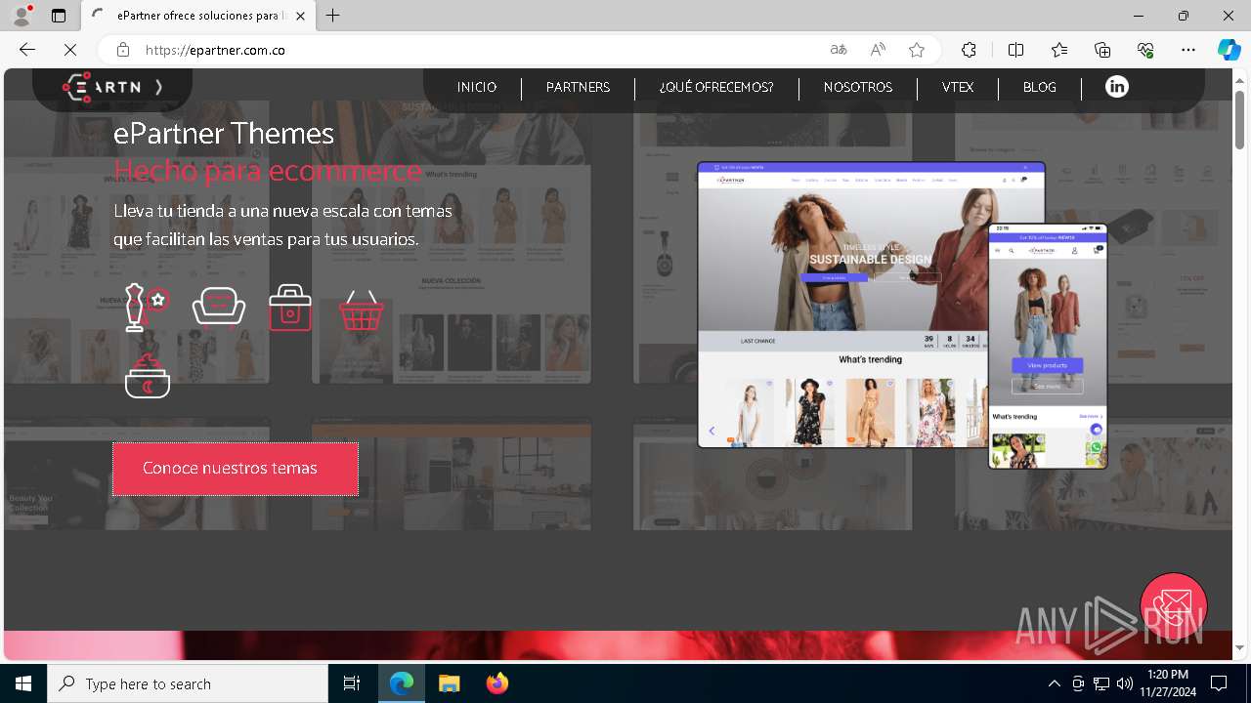
Task: Click the Hecho para ecommerce text
Action: pyautogui.click(x=268, y=171)
